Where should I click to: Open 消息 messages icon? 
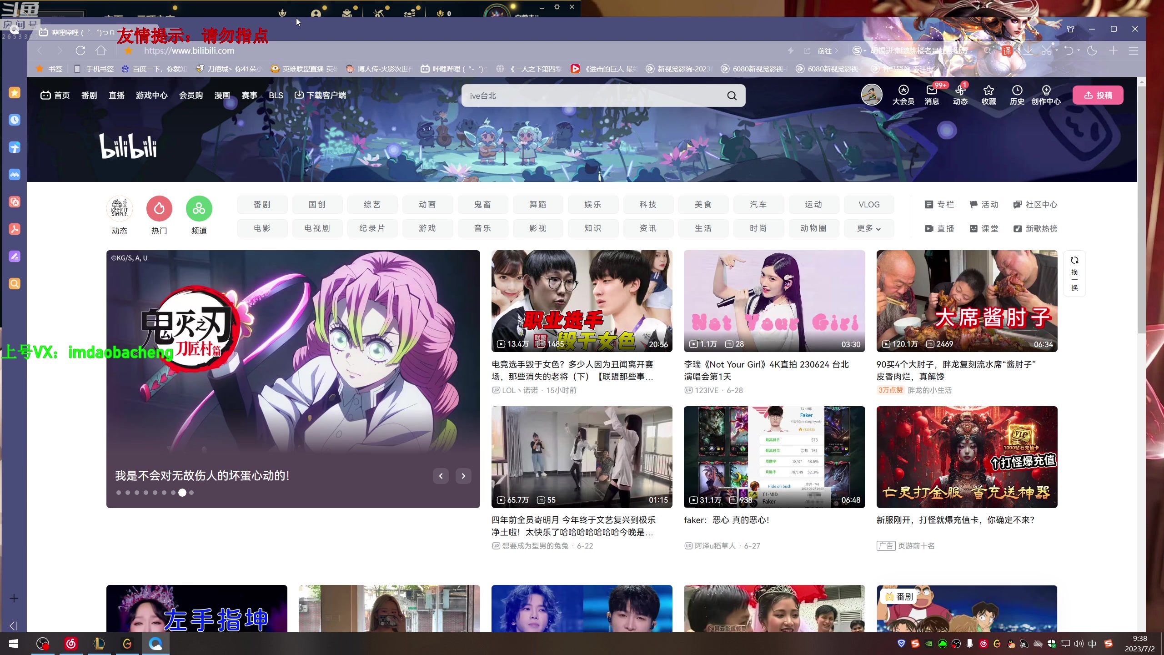tap(932, 95)
